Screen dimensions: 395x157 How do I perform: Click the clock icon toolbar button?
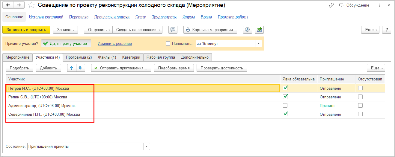[247, 30]
